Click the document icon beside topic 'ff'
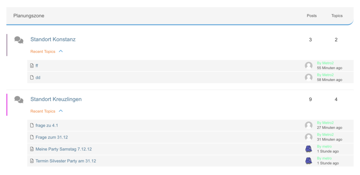This screenshot has width=360, height=175. 32,66
